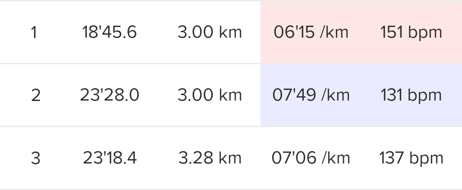The image size is (462, 190).
Task: Click the 137 bpm heart rate
Action: tap(411, 158)
